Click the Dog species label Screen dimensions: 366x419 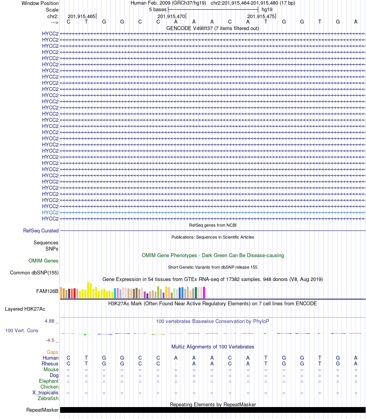click(54, 375)
